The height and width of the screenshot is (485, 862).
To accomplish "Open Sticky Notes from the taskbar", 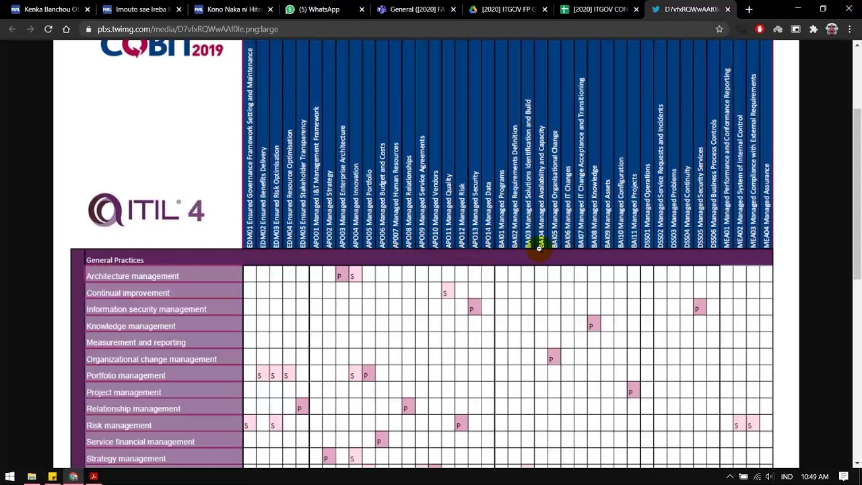I will click(52, 477).
